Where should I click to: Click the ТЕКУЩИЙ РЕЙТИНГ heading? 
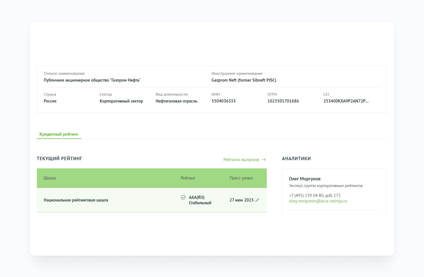(59, 158)
